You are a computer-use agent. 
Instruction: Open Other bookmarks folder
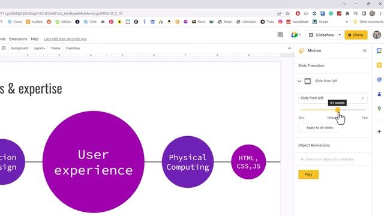pos(368,22)
